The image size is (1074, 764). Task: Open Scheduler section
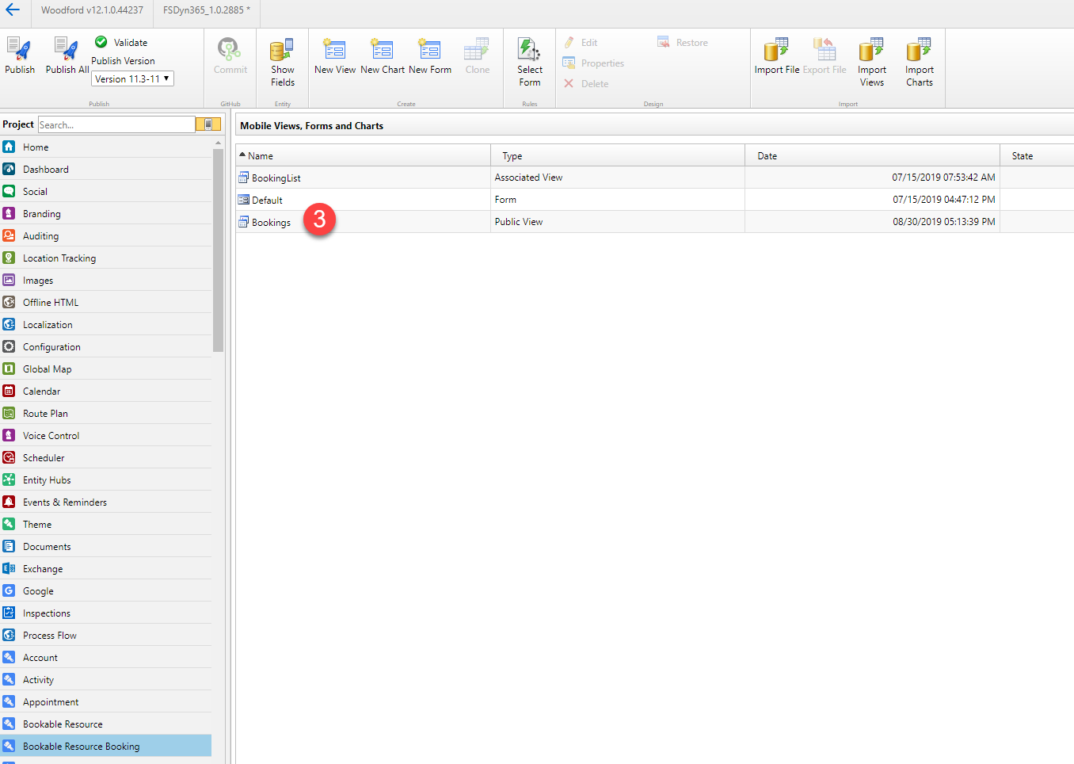106,458
